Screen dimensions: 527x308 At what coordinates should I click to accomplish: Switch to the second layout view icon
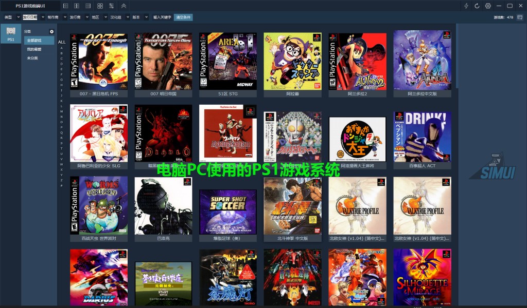coord(77,6)
